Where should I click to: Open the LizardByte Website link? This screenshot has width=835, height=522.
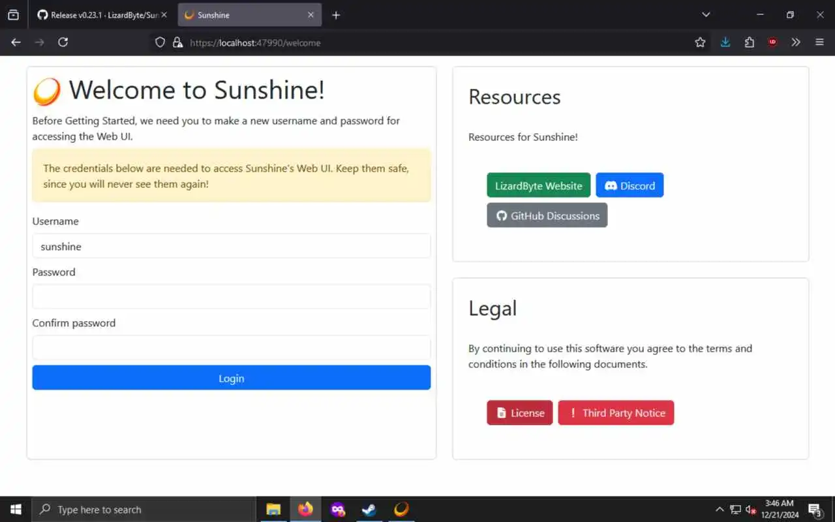click(x=539, y=185)
